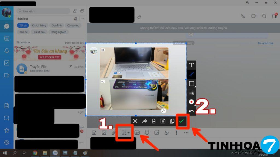Image resolution: width=280 pixels, height=157 pixels.
Task: Select the blur mosaic tool
Action: click(x=192, y=93)
